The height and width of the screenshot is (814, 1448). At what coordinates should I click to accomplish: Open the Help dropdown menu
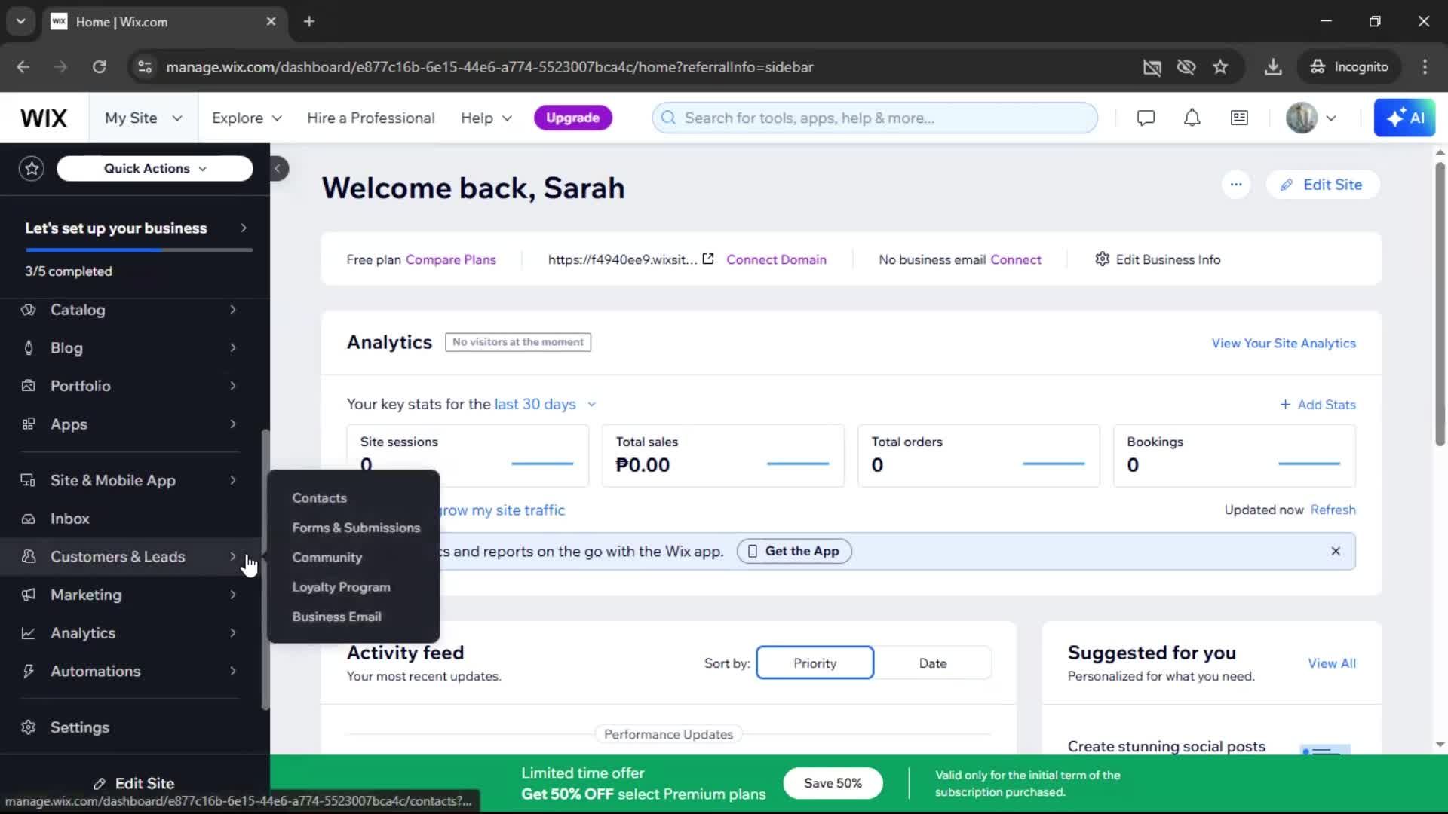486,118
